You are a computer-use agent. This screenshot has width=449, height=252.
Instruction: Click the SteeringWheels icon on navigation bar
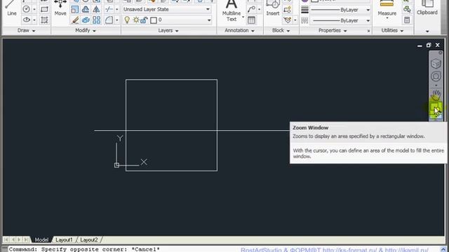click(x=436, y=76)
